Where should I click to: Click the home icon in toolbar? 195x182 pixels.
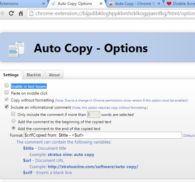[21, 13]
